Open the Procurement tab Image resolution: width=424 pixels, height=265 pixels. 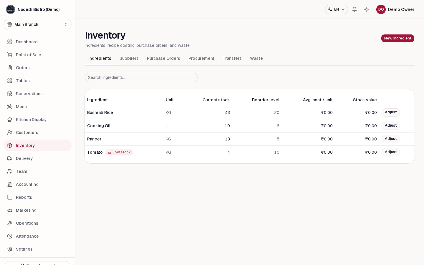click(x=201, y=58)
